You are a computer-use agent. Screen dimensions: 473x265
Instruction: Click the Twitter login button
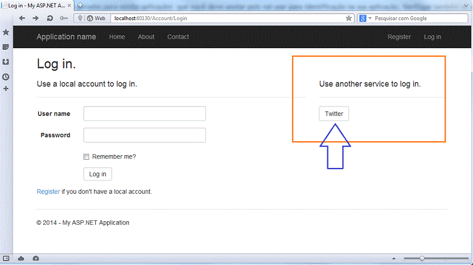pos(334,114)
